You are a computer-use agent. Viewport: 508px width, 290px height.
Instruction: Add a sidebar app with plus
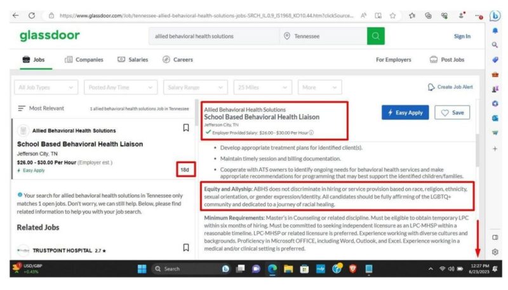[x=495, y=148]
